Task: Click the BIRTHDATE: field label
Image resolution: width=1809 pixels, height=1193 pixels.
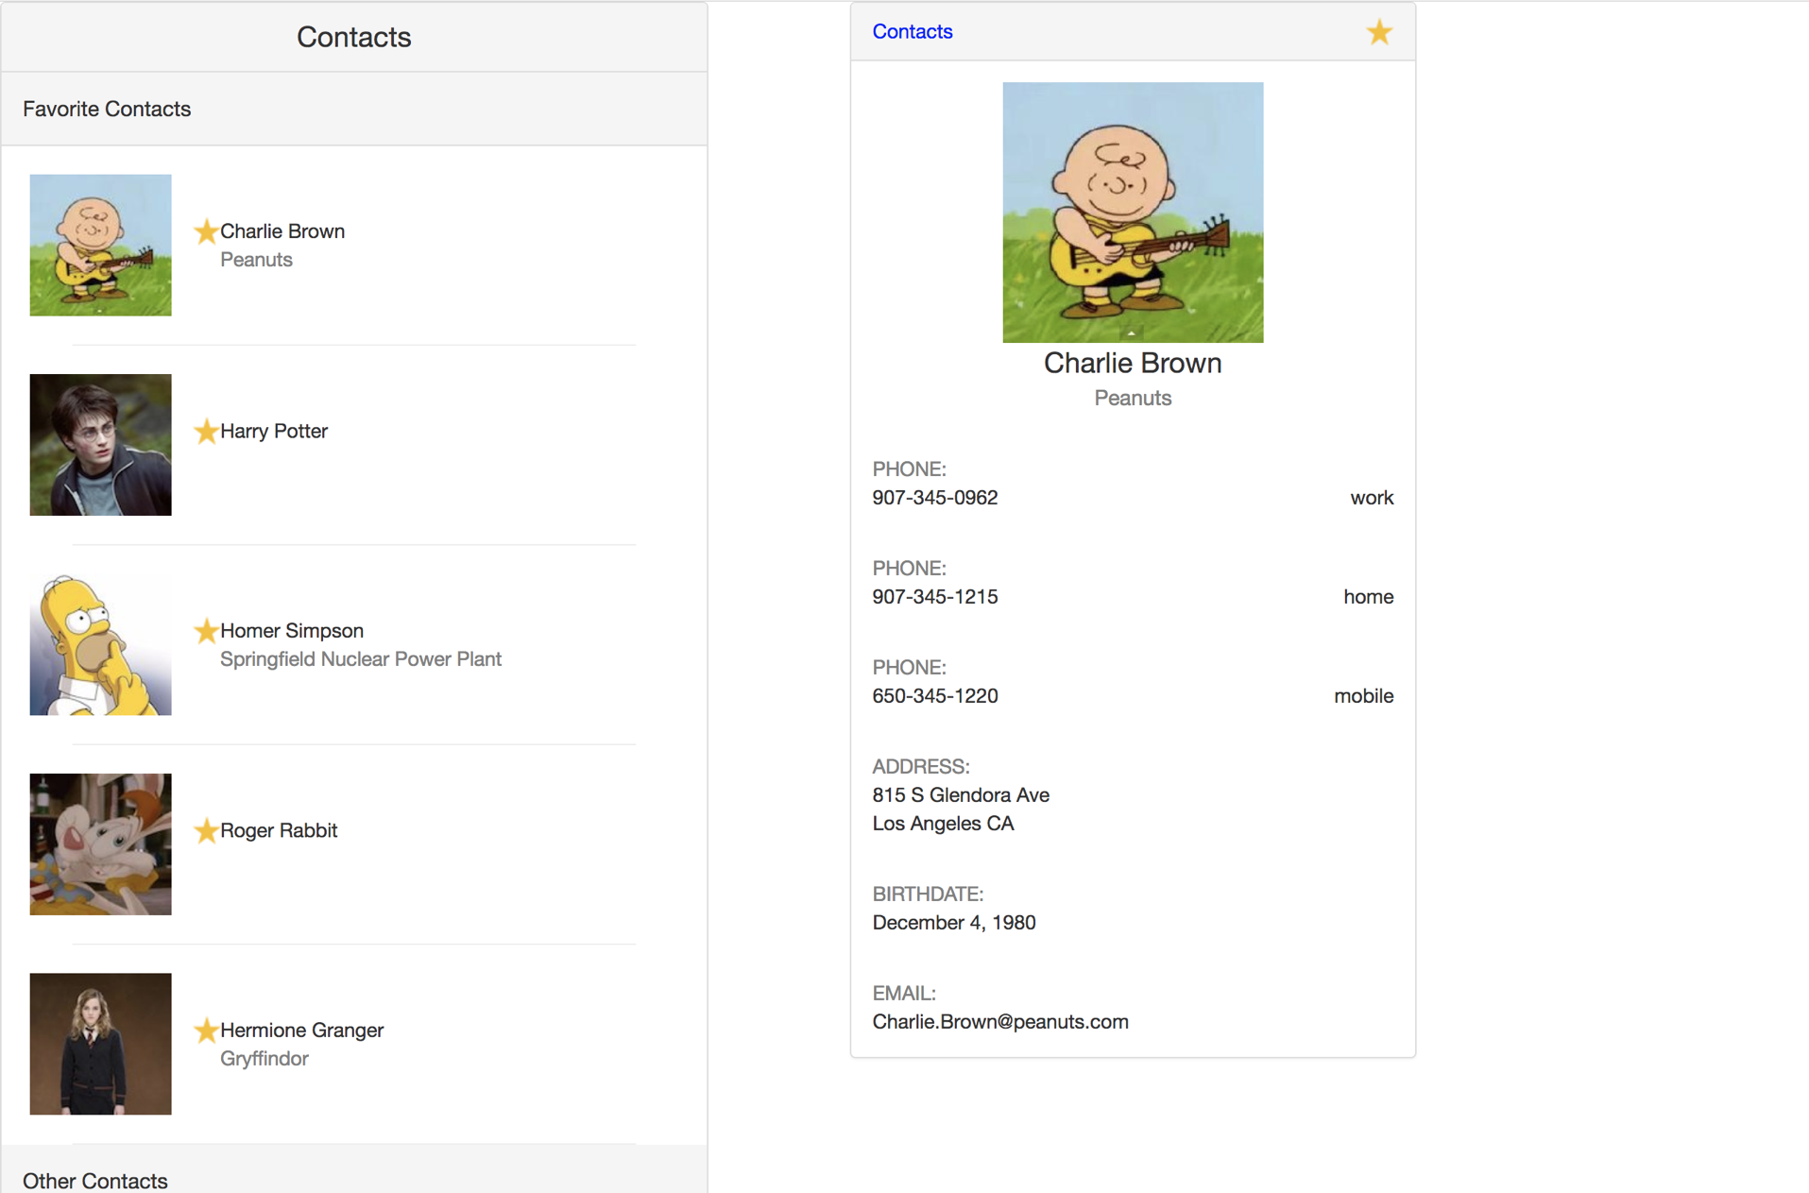Action: point(928,895)
